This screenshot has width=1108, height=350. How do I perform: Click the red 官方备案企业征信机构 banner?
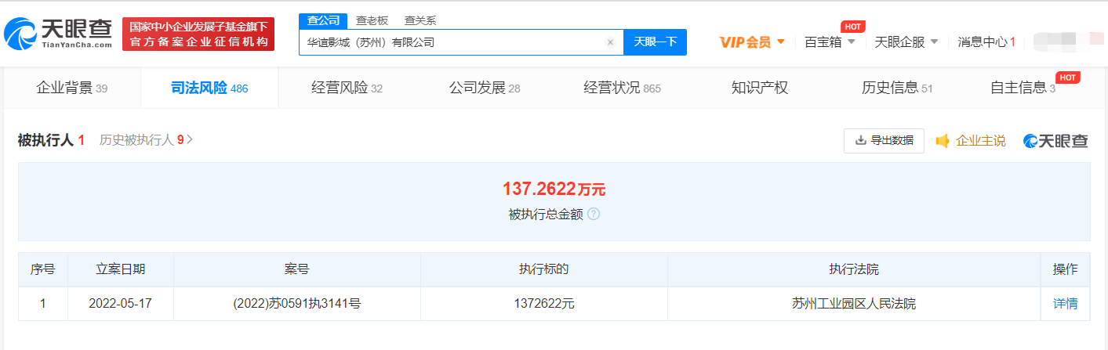[x=198, y=34]
